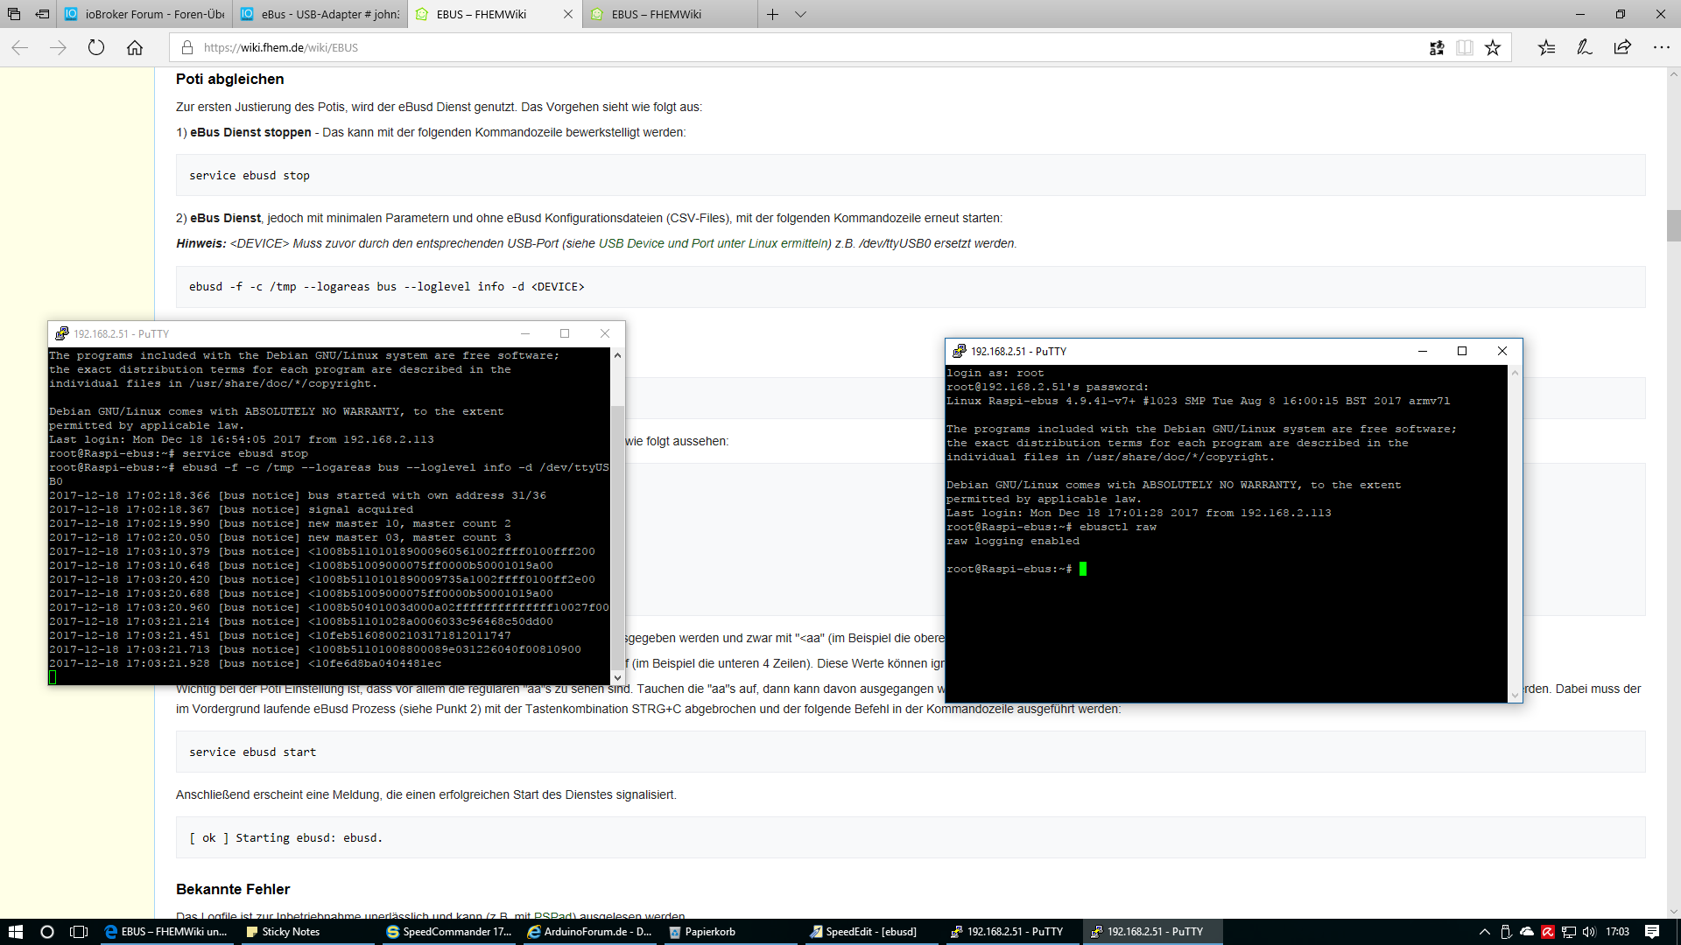The height and width of the screenshot is (945, 1681).
Task: Click the network tray icon
Action: [x=1568, y=932]
